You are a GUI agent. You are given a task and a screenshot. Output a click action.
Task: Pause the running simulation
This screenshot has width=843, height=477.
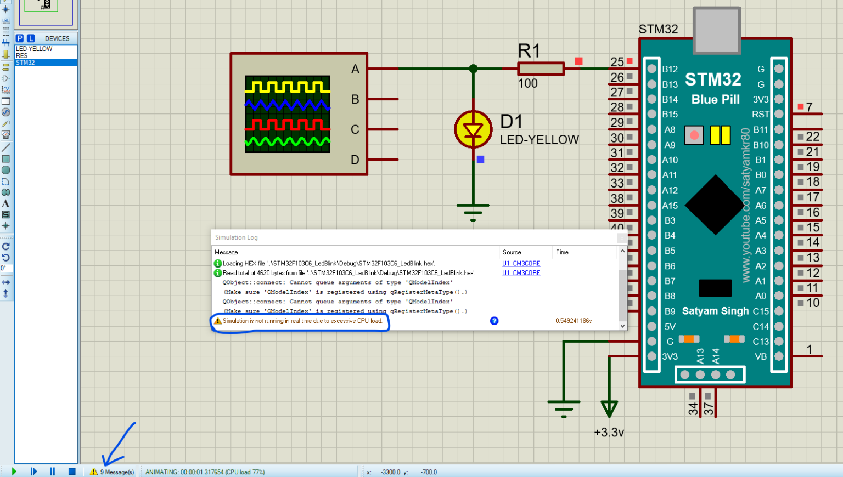click(52, 471)
